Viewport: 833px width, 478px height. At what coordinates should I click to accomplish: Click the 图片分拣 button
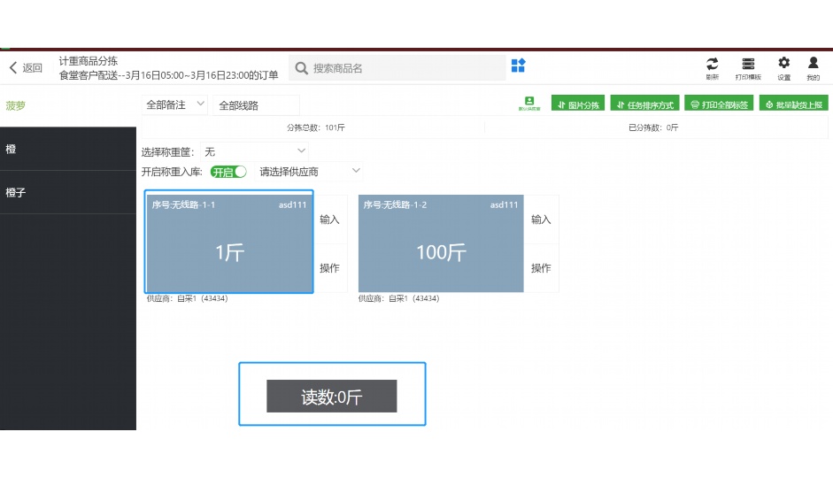tap(578, 104)
